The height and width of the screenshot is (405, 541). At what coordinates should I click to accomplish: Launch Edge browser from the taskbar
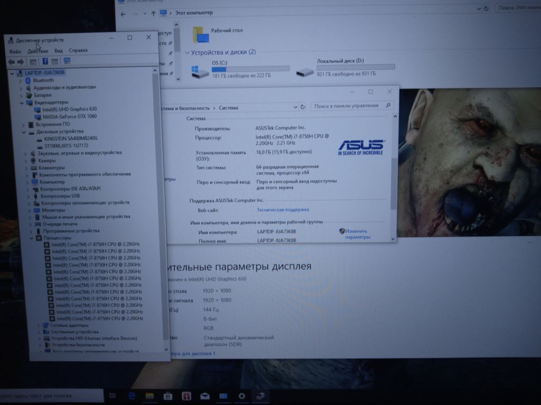(132, 396)
